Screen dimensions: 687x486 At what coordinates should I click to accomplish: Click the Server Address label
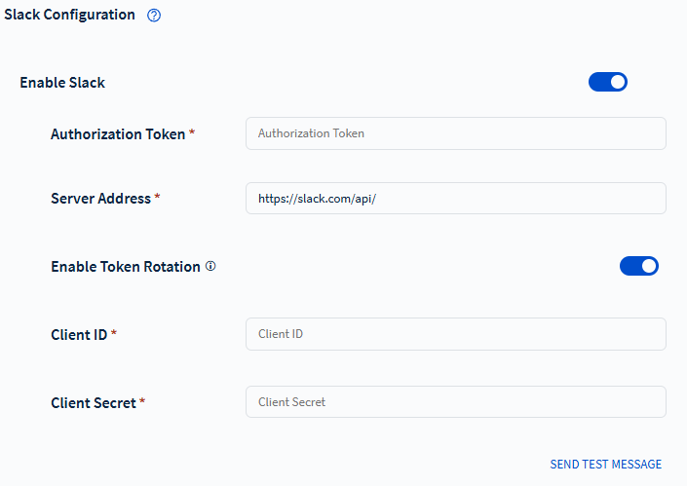[100, 199]
